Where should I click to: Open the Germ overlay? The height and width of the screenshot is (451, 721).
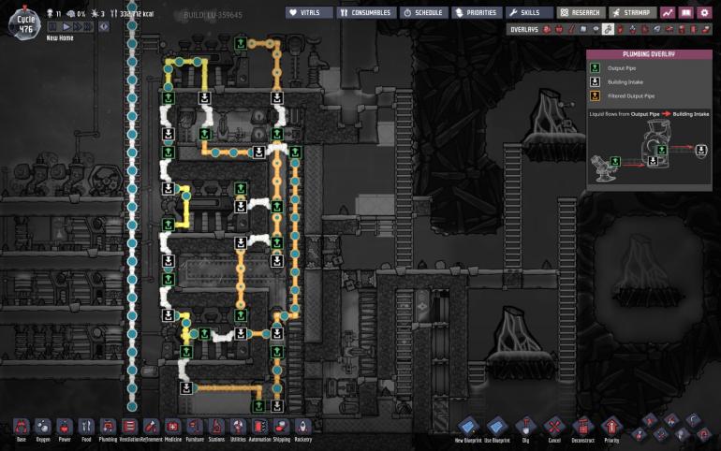click(x=644, y=29)
